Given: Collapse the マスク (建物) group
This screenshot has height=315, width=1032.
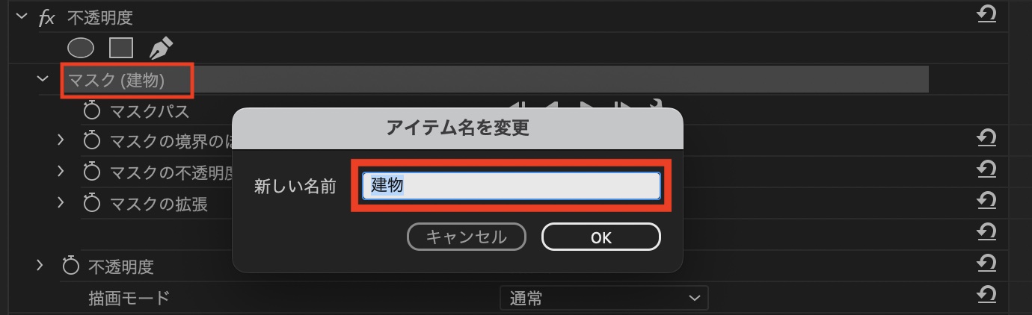Looking at the screenshot, I should pyautogui.click(x=42, y=78).
